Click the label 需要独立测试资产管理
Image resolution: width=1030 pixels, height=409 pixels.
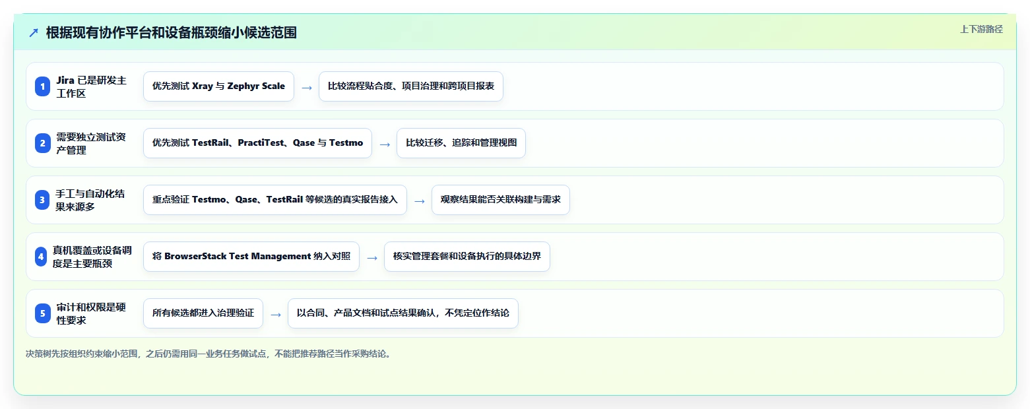91,143
